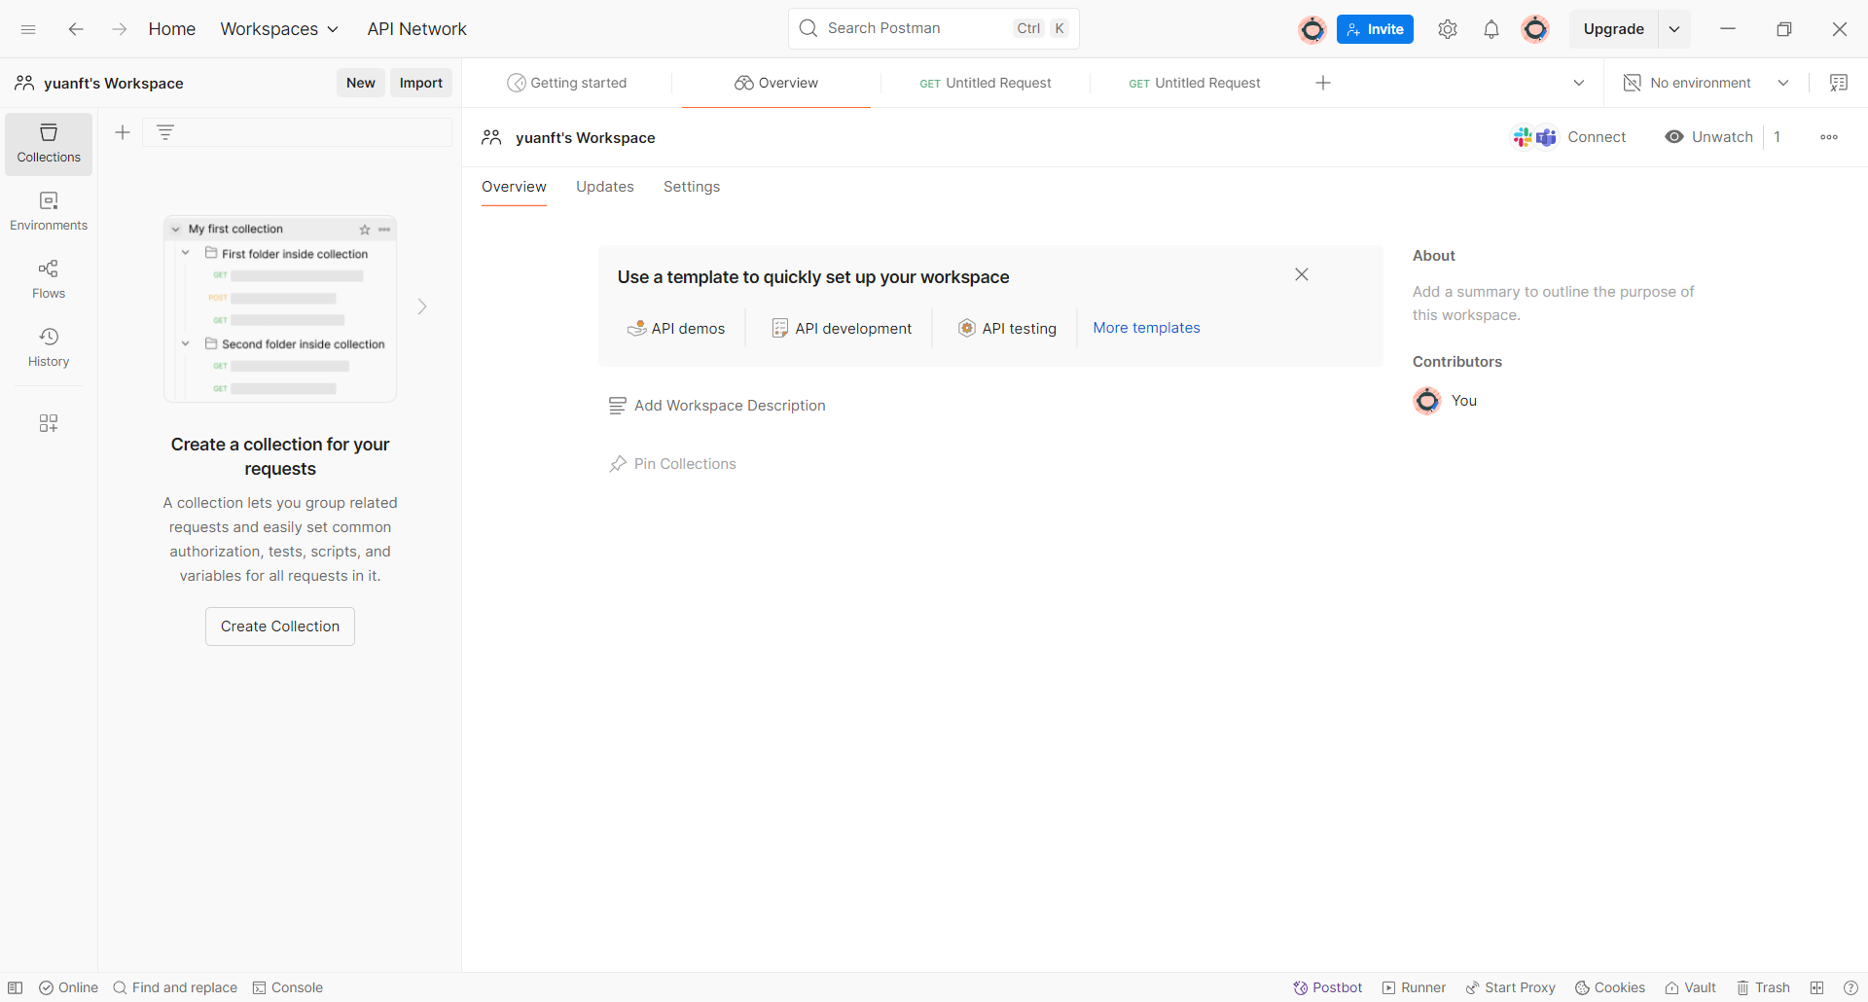The image size is (1868, 1002).
Task: Click the Overview sub-tab
Action: (514, 187)
